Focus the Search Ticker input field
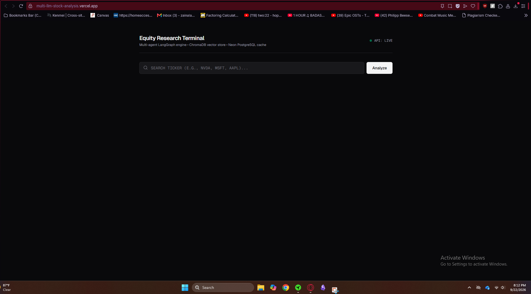The height and width of the screenshot is (294, 531). click(x=252, y=68)
